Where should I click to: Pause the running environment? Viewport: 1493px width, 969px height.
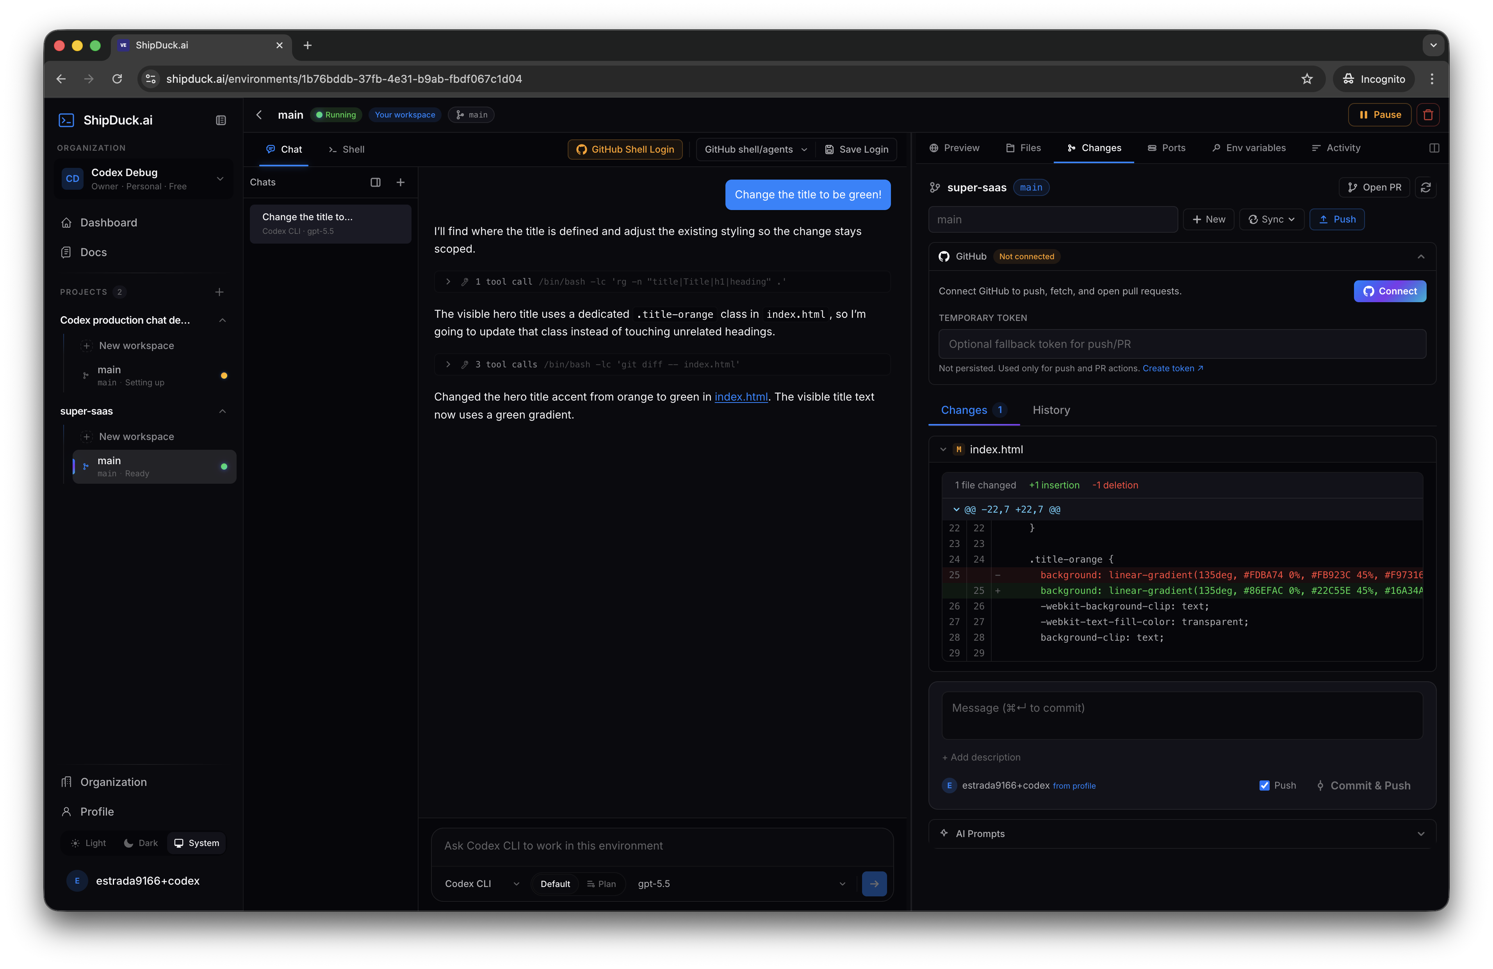click(x=1379, y=115)
